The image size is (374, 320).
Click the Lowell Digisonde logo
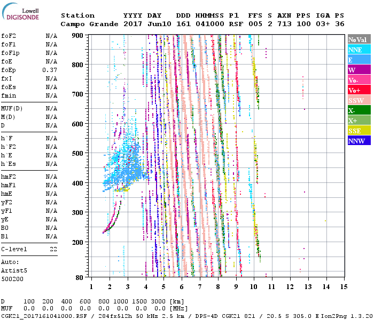(x=20, y=11)
